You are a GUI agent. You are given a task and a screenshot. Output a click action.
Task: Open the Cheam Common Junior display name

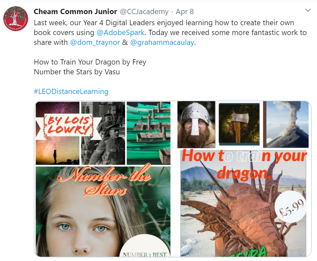click(x=75, y=12)
